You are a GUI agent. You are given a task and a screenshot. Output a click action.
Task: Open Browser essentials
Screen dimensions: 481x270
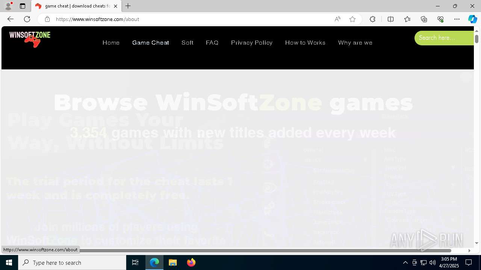coord(440,19)
